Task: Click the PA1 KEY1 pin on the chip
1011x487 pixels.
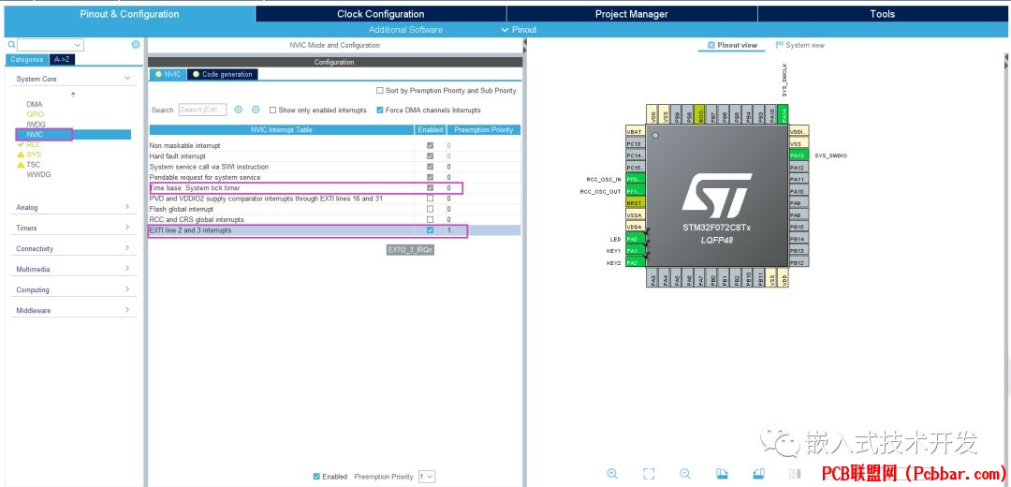Action: click(635, 251)
